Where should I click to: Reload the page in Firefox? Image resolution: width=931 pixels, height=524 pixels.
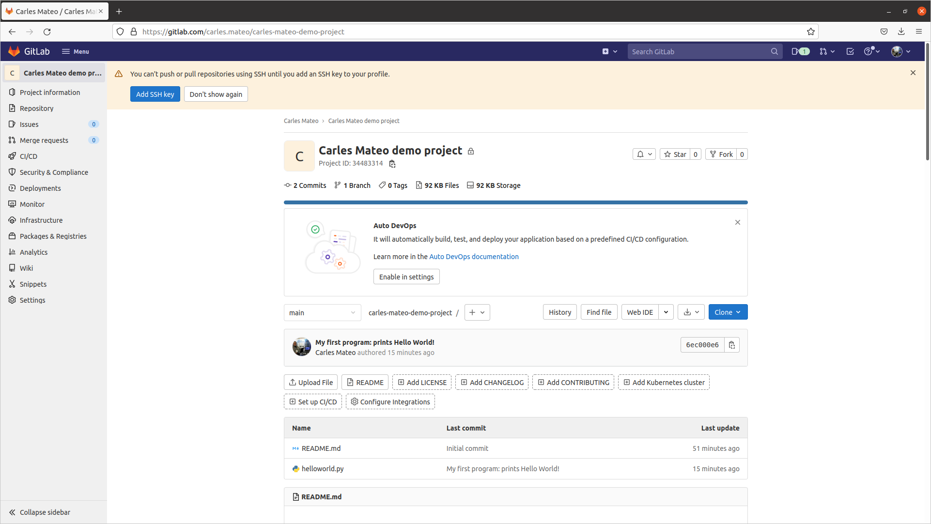47,31
